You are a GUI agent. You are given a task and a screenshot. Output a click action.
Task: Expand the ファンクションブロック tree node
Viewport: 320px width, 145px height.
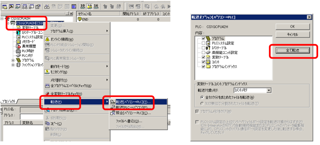click(x=13, y=65)
